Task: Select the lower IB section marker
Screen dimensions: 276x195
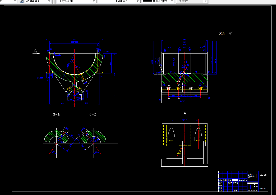Action: pos(169,99)
